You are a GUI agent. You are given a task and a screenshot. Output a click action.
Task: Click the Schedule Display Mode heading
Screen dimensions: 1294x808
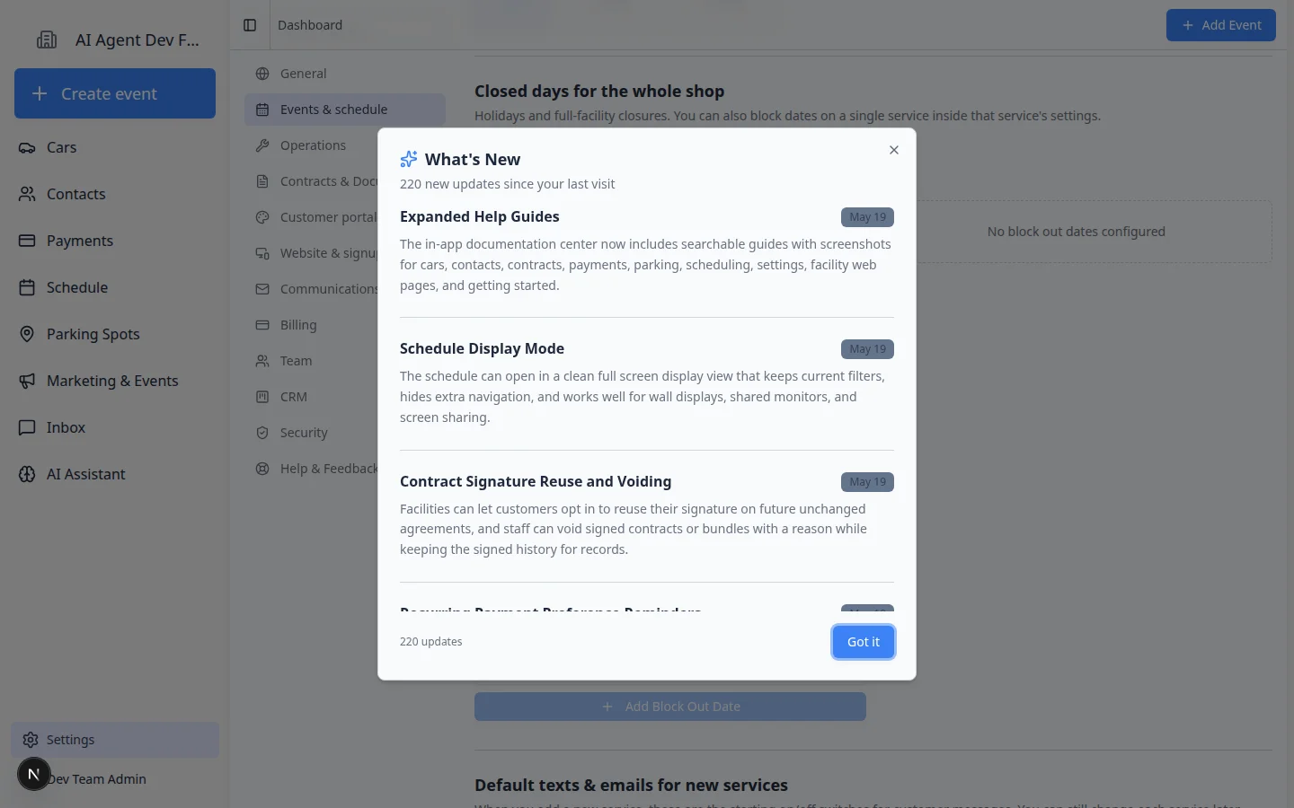coord(482,348)
